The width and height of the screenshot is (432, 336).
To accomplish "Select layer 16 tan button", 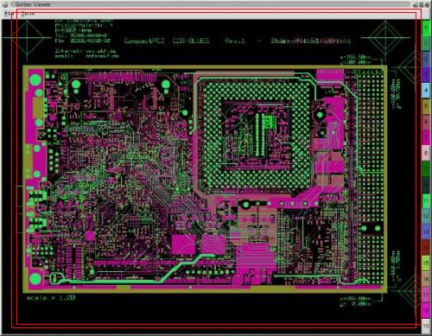I will pos(426,279).
